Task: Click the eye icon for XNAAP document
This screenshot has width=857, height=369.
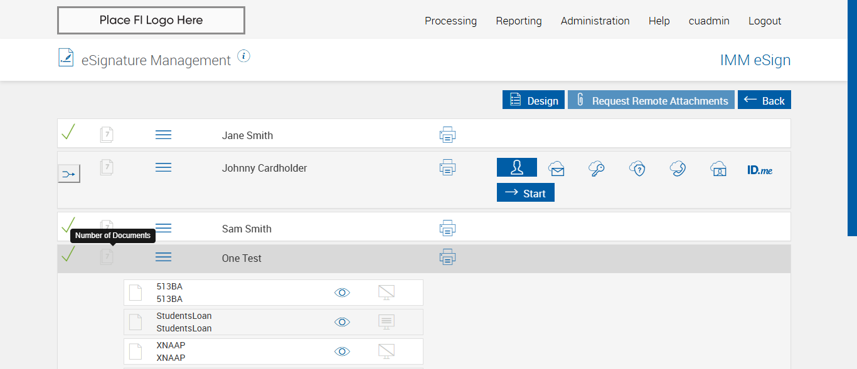Action: tap(342, 351)
